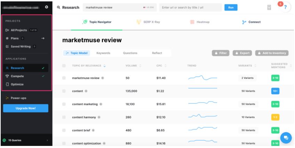Click the Compete trophy icon
Viewport: 295px width, 148px height.
pyautogui.click(x=7, y=76)
